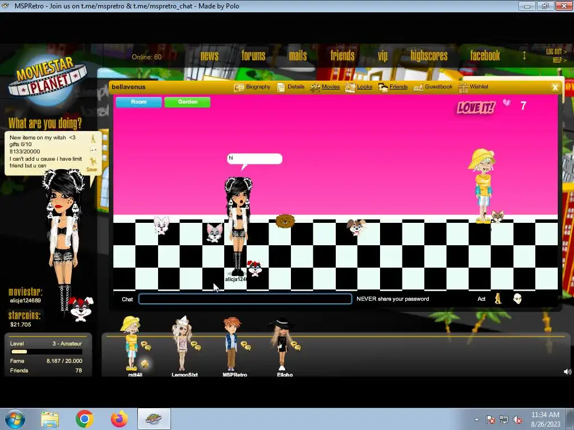The width and height of the screenshot is (574, 430).
Task: Click the LOG OUT link
Action: pyautogui.click(x=556, y=52)
